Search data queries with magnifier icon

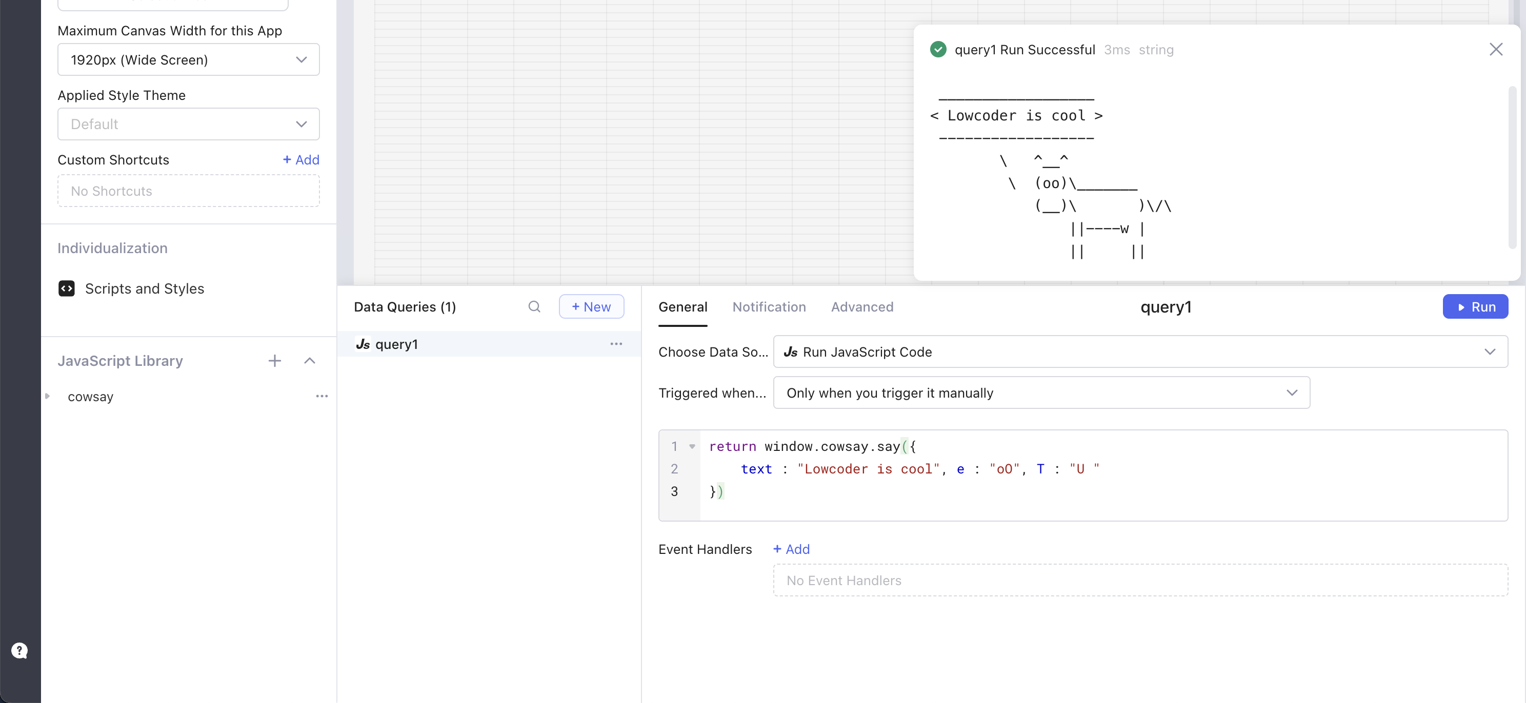pos(534,306)
